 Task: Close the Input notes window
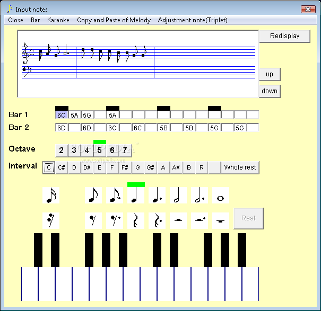[x=308, y=9]
